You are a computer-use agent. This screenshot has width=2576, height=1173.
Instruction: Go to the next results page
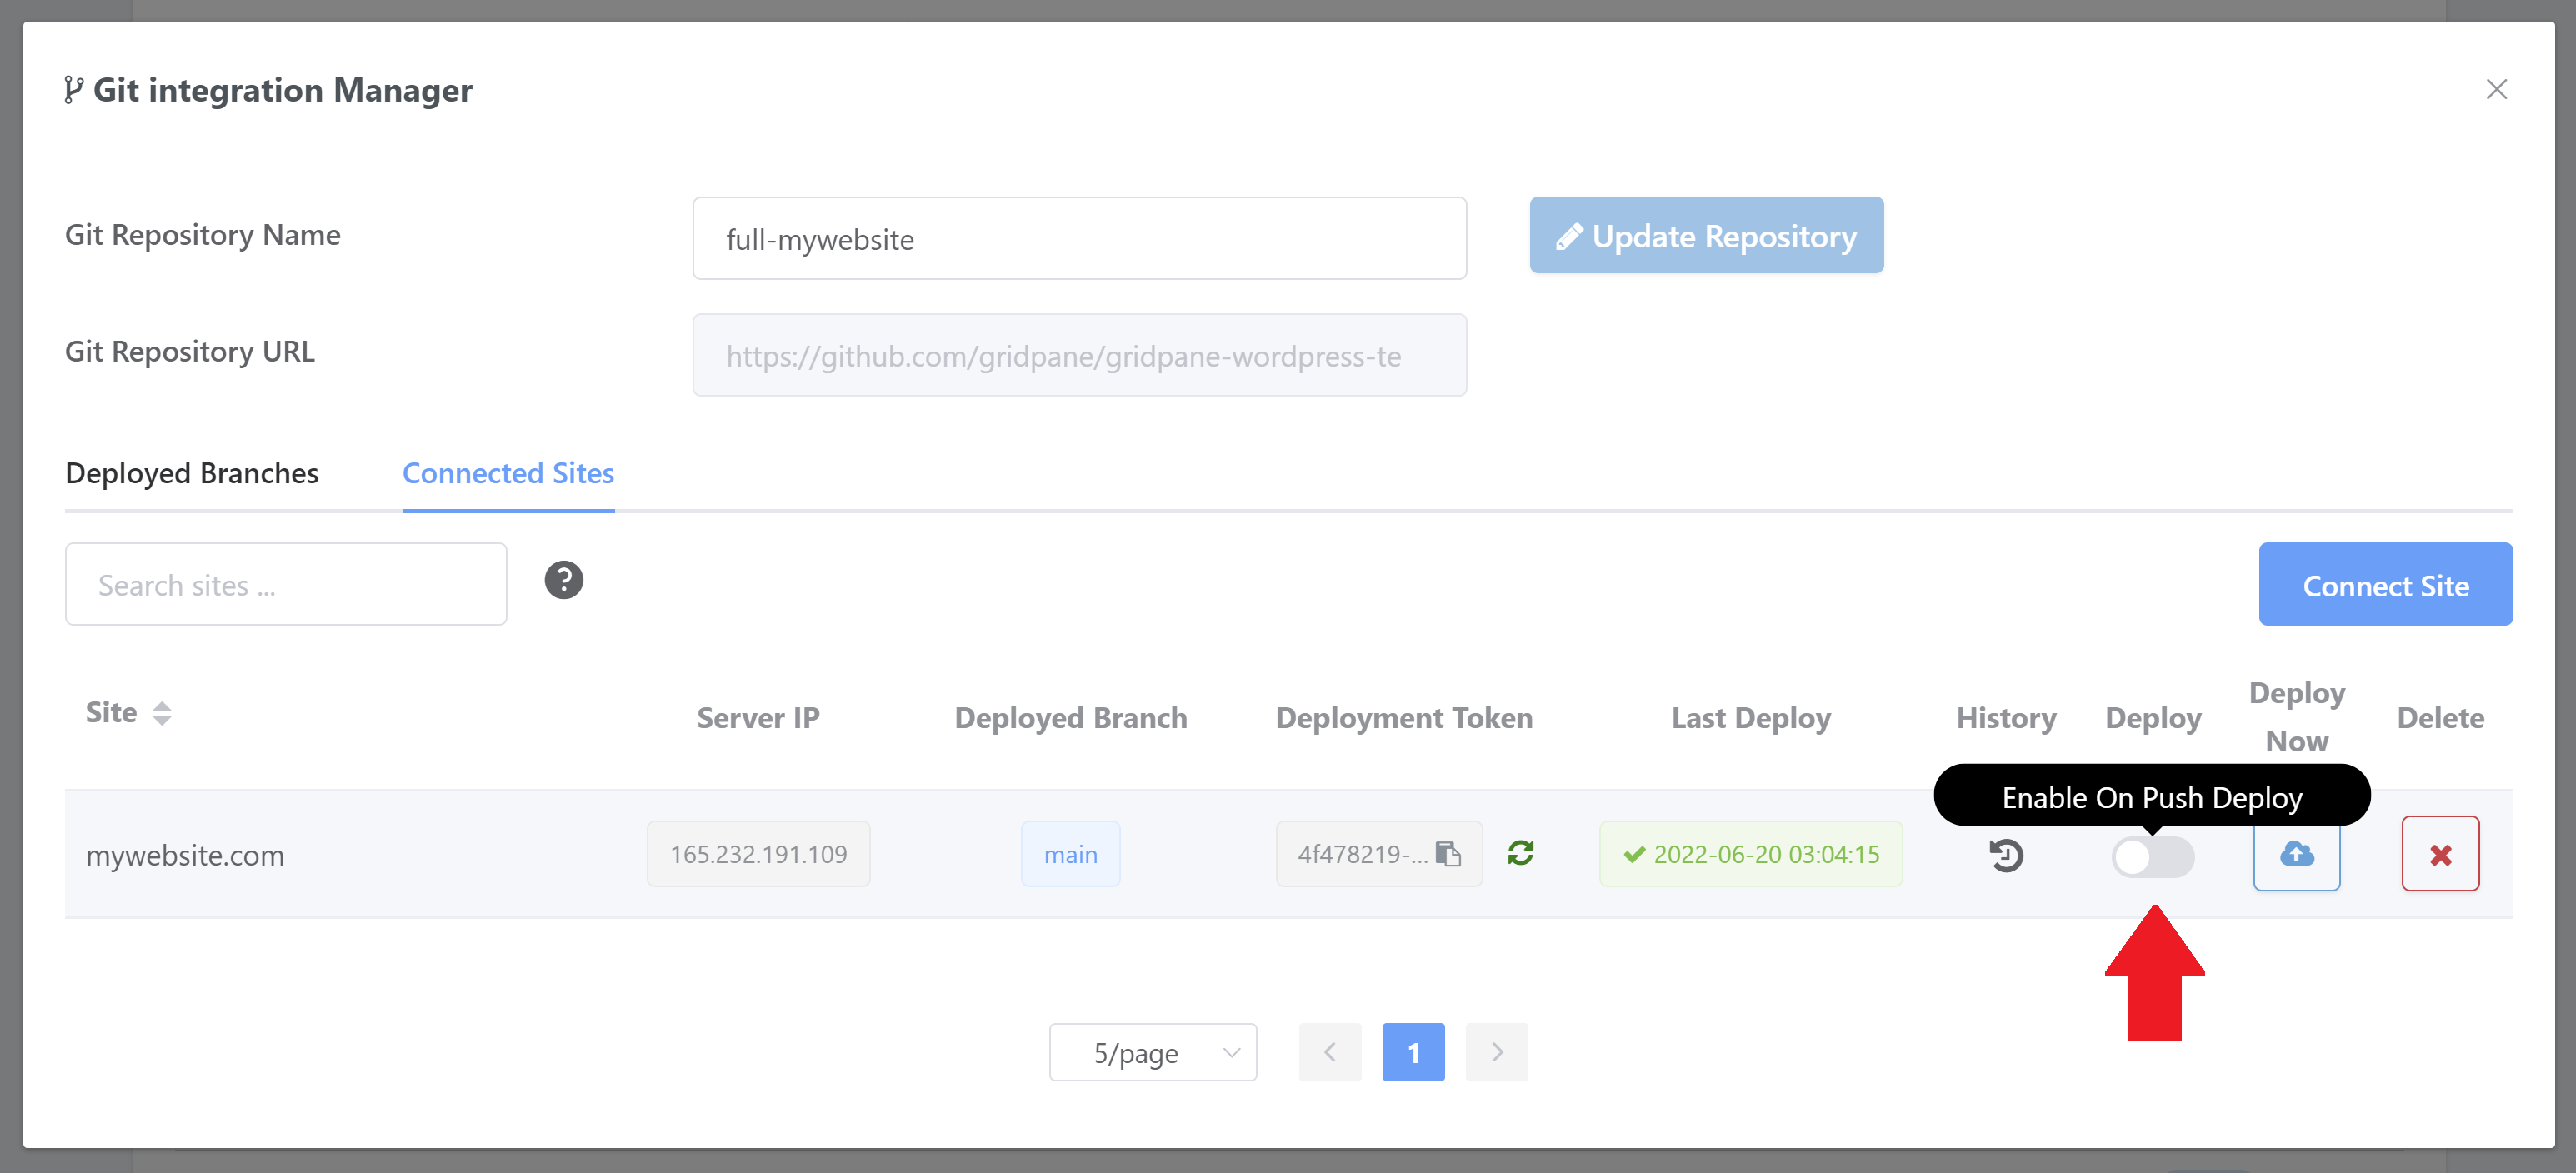click(1496, 1052)
